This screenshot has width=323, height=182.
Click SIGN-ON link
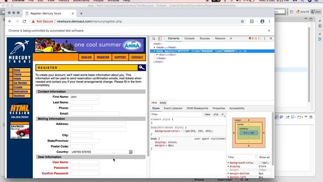click(86, 57)
